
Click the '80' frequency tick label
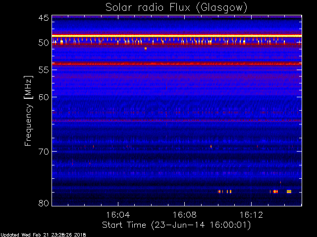coord(44,203)
